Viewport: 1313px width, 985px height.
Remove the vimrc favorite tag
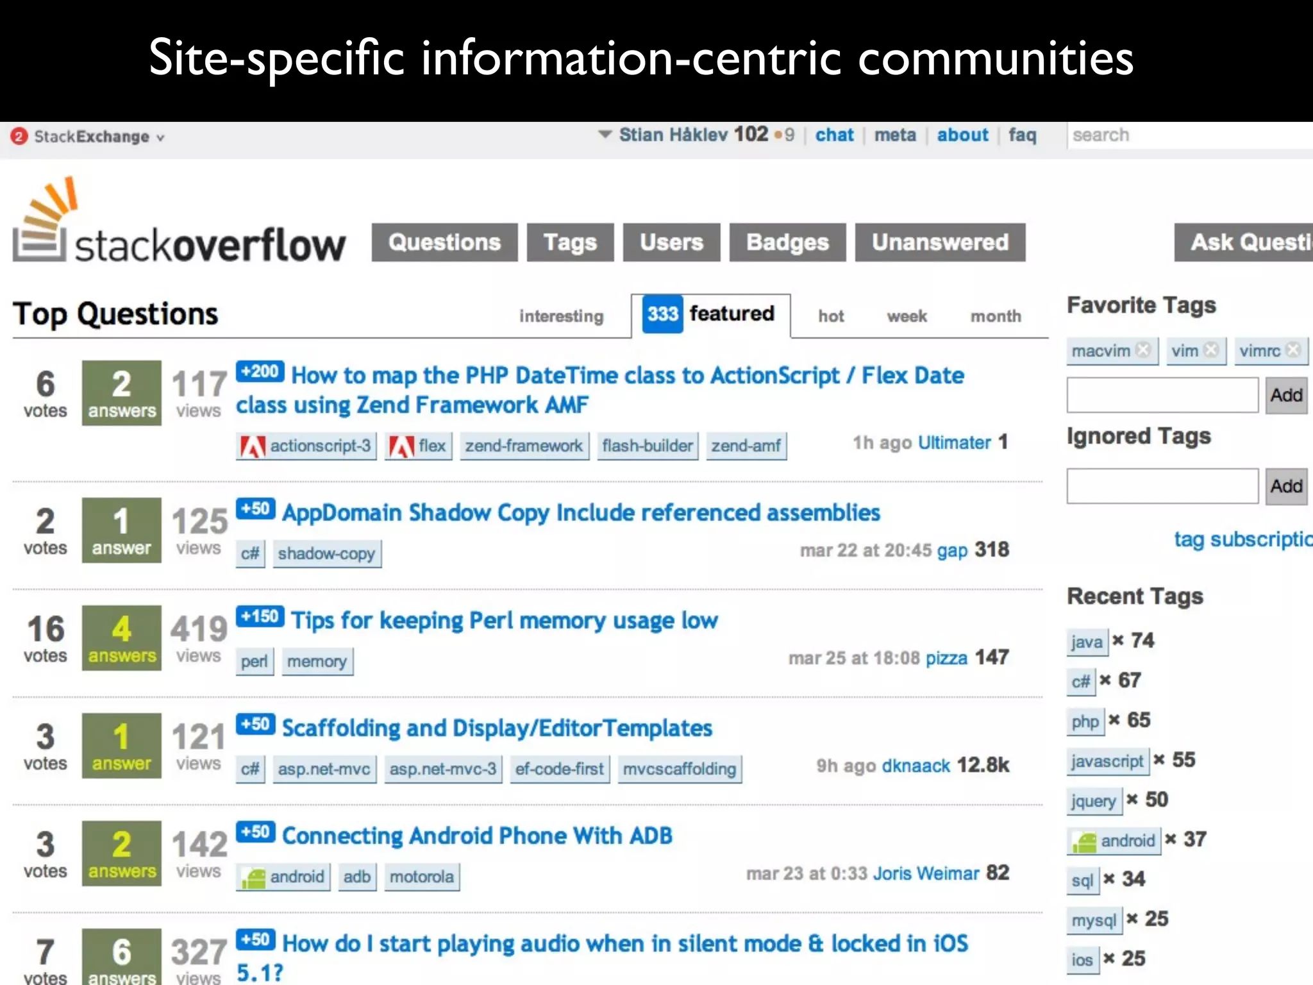pos(1293,350)
